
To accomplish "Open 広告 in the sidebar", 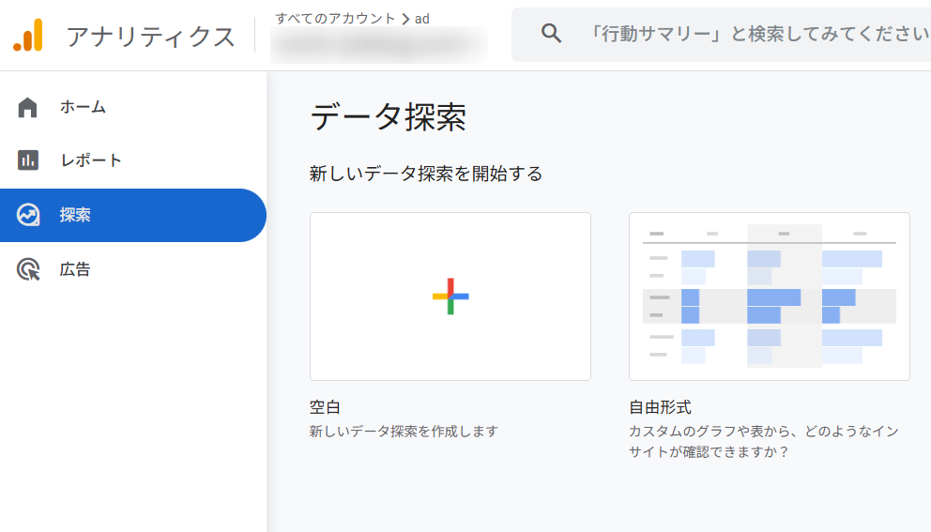I will pyautogui.click(x=133, y=269).
